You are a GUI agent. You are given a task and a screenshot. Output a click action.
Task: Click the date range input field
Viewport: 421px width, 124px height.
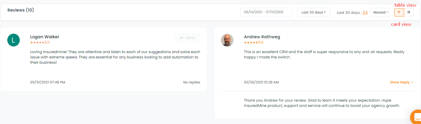click(x=266, y=12)
